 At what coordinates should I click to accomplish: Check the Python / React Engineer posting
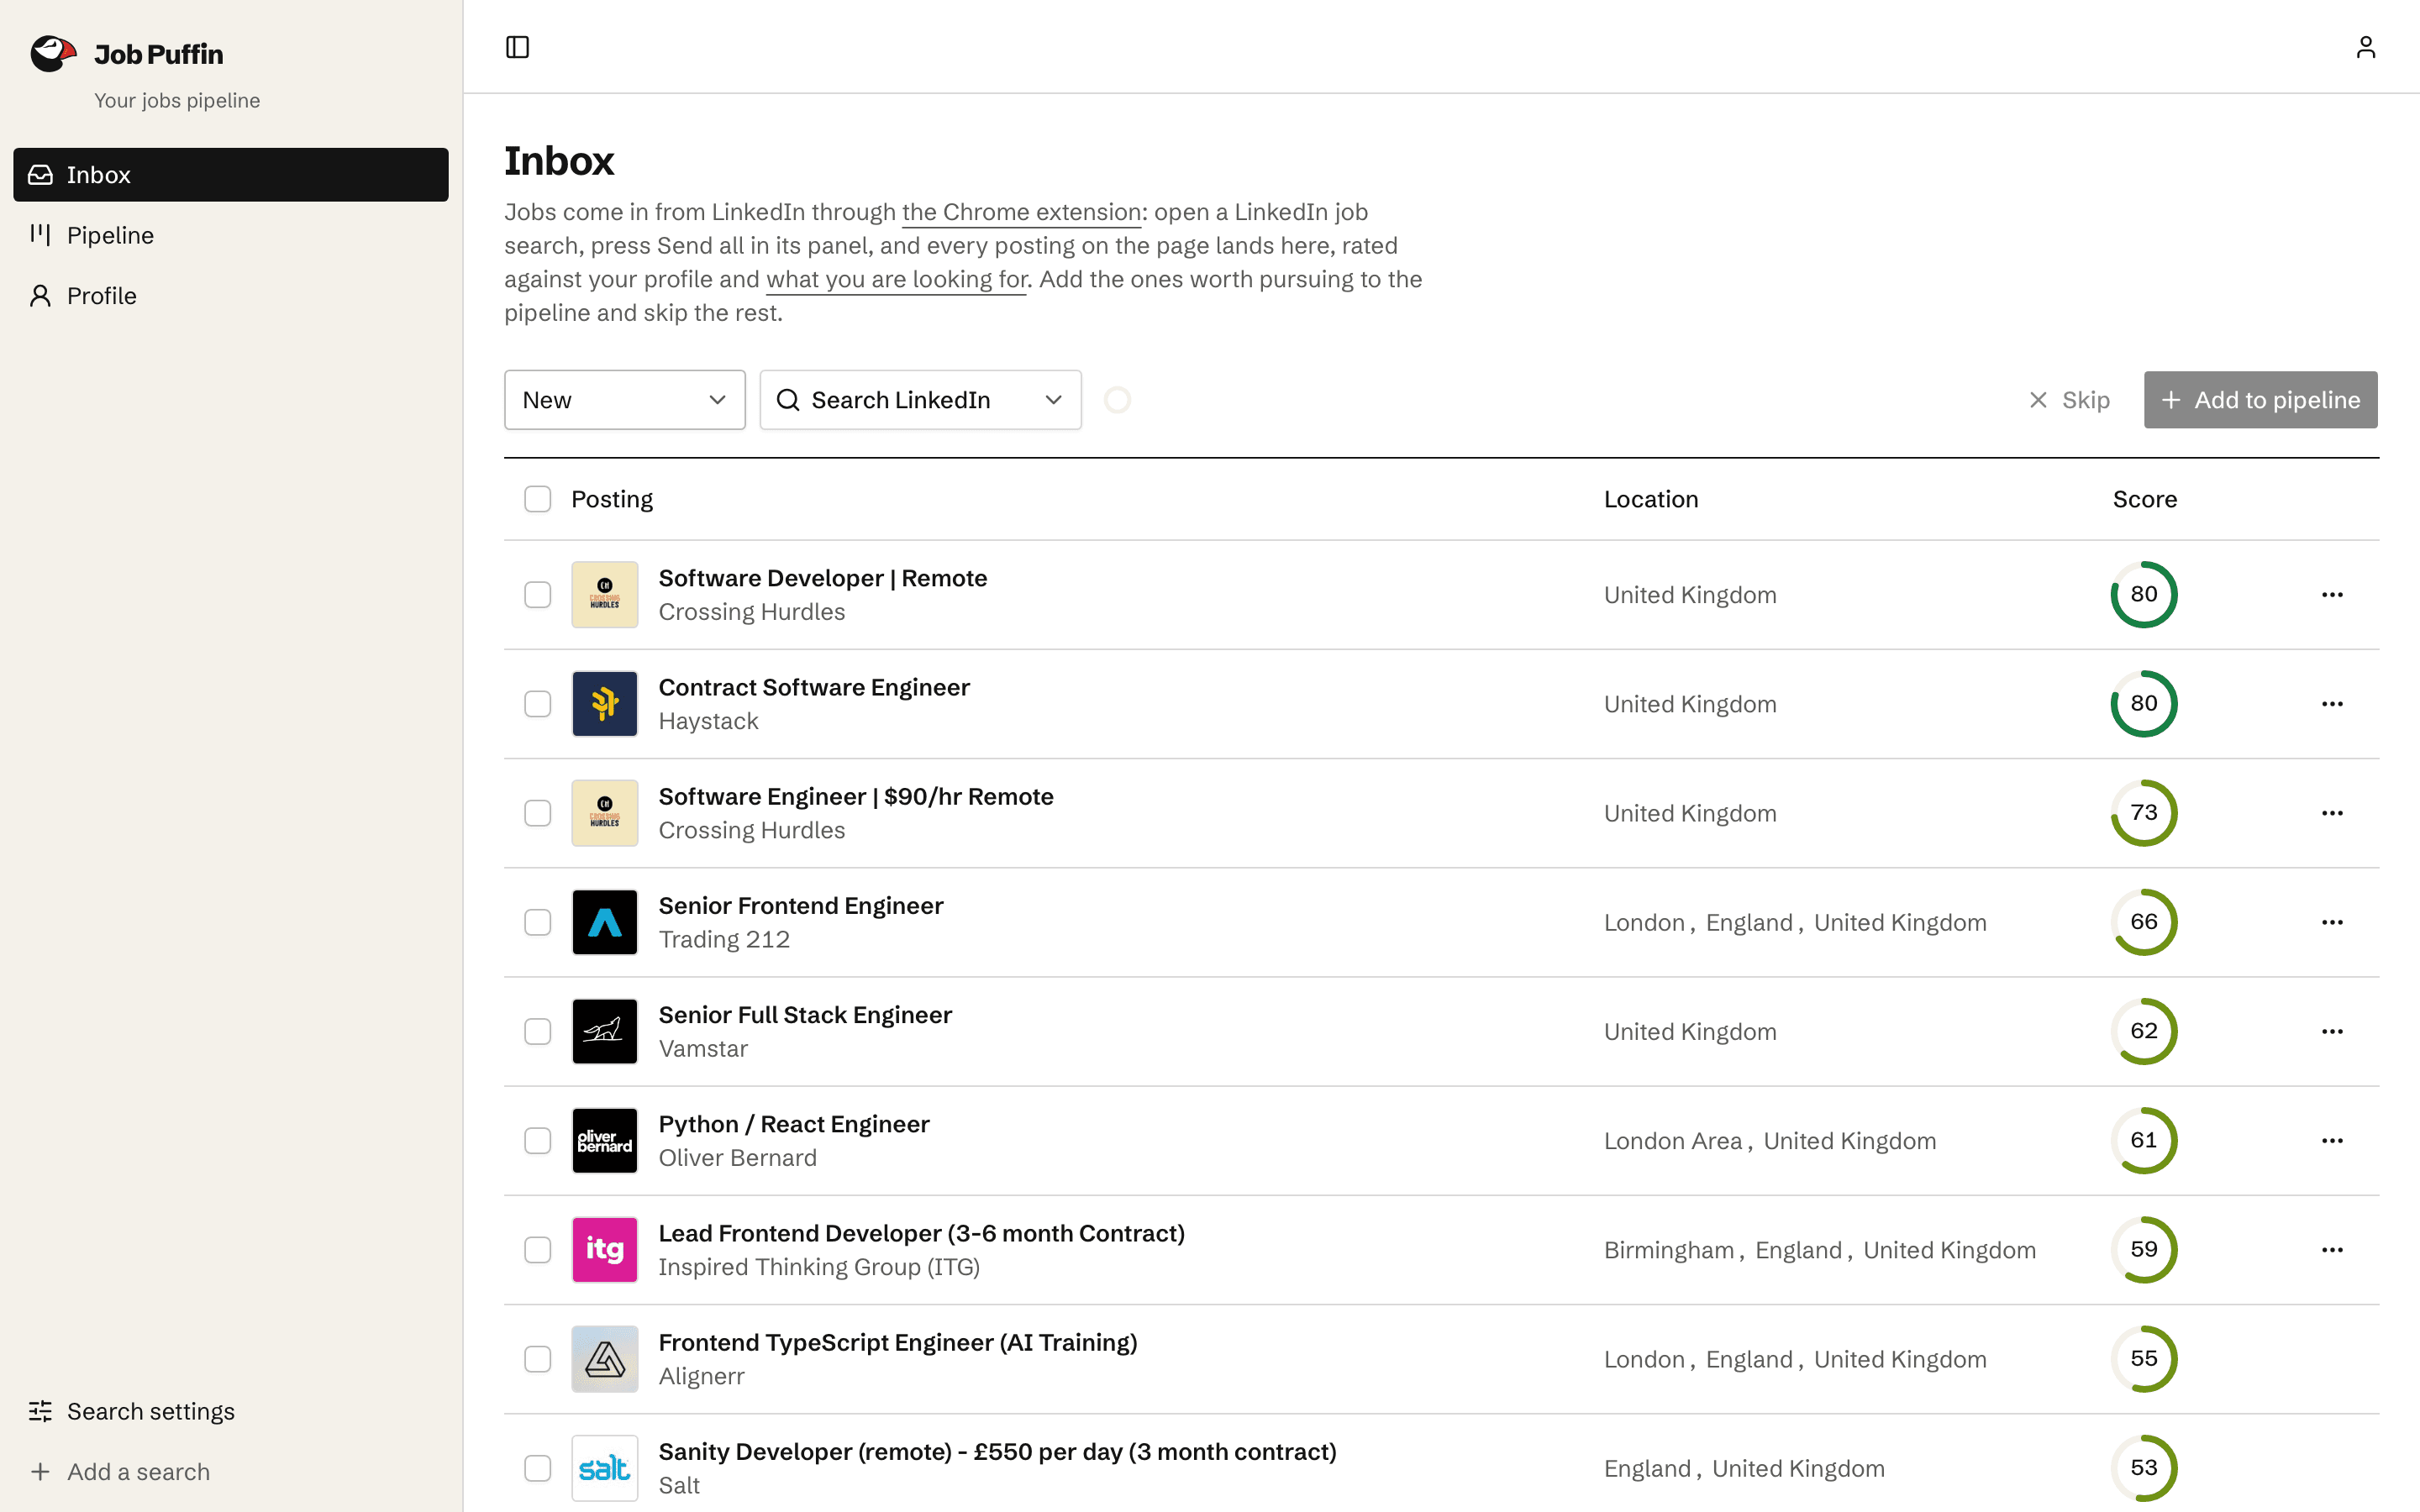pyautogui.click(x=537, y=1140)
